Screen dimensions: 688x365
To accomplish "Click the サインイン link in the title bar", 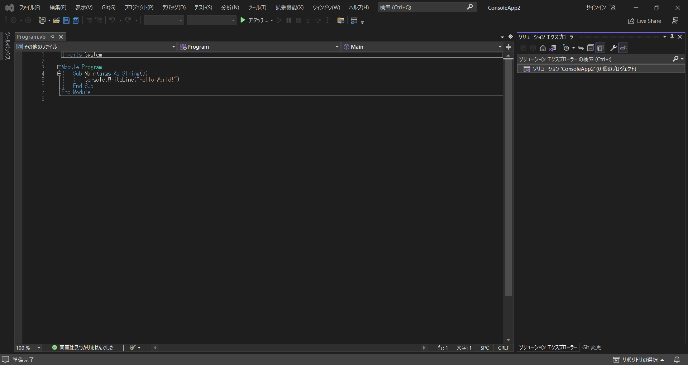I will 595,7.
